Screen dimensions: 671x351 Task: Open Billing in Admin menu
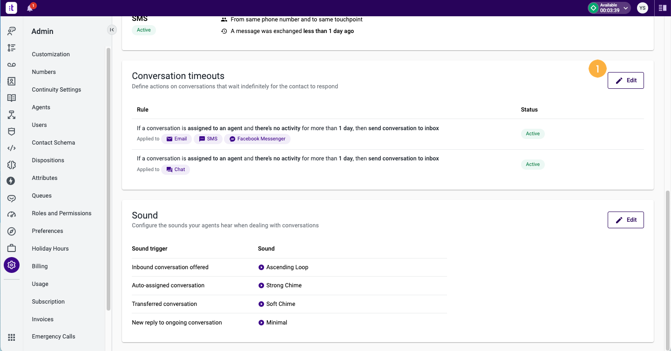[x=40, y=266]
